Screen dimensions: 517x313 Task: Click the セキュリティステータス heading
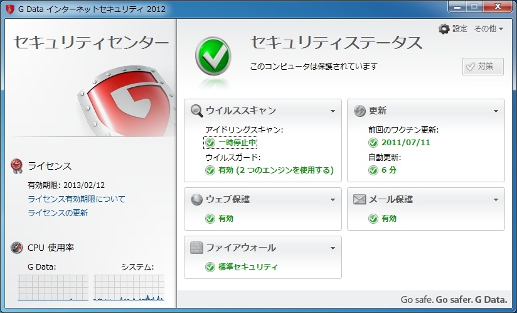pyautogui.click(x=336, y=43)
